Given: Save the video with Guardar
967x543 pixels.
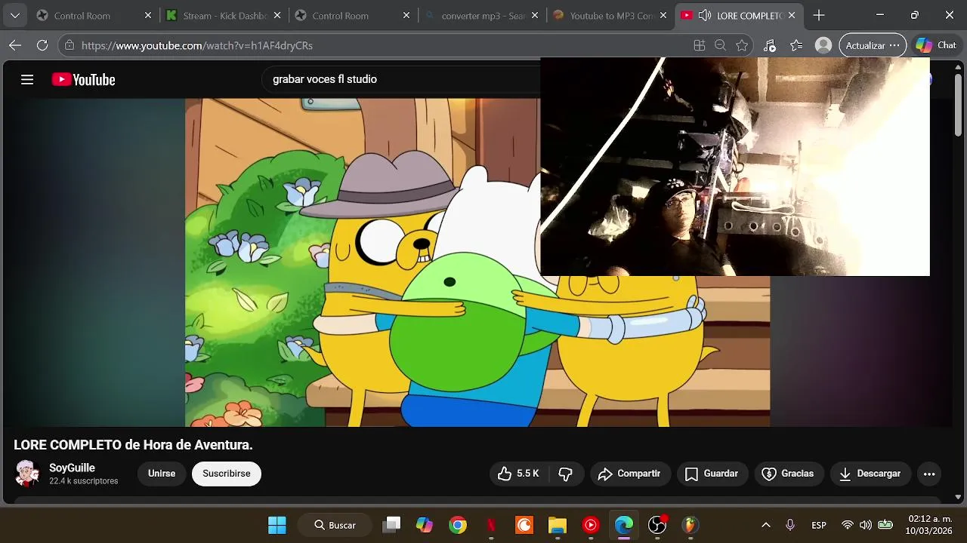Looking at the screenshot, I should coord(712,474).
